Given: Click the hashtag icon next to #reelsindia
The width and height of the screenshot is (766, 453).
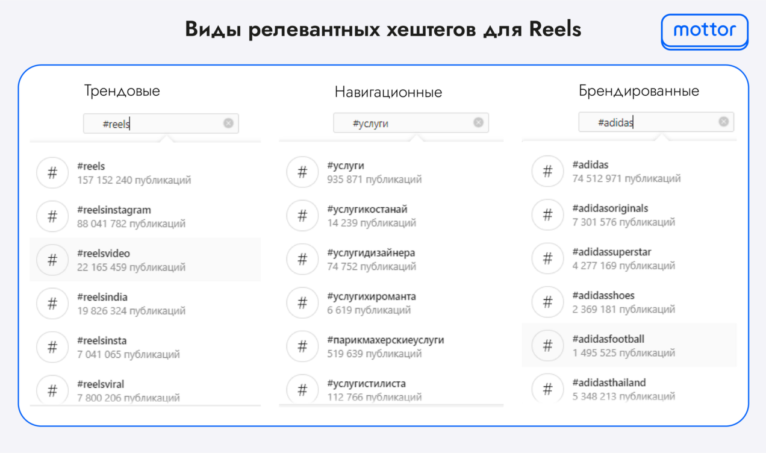Looking at the screenshot, I should [52, 303].
